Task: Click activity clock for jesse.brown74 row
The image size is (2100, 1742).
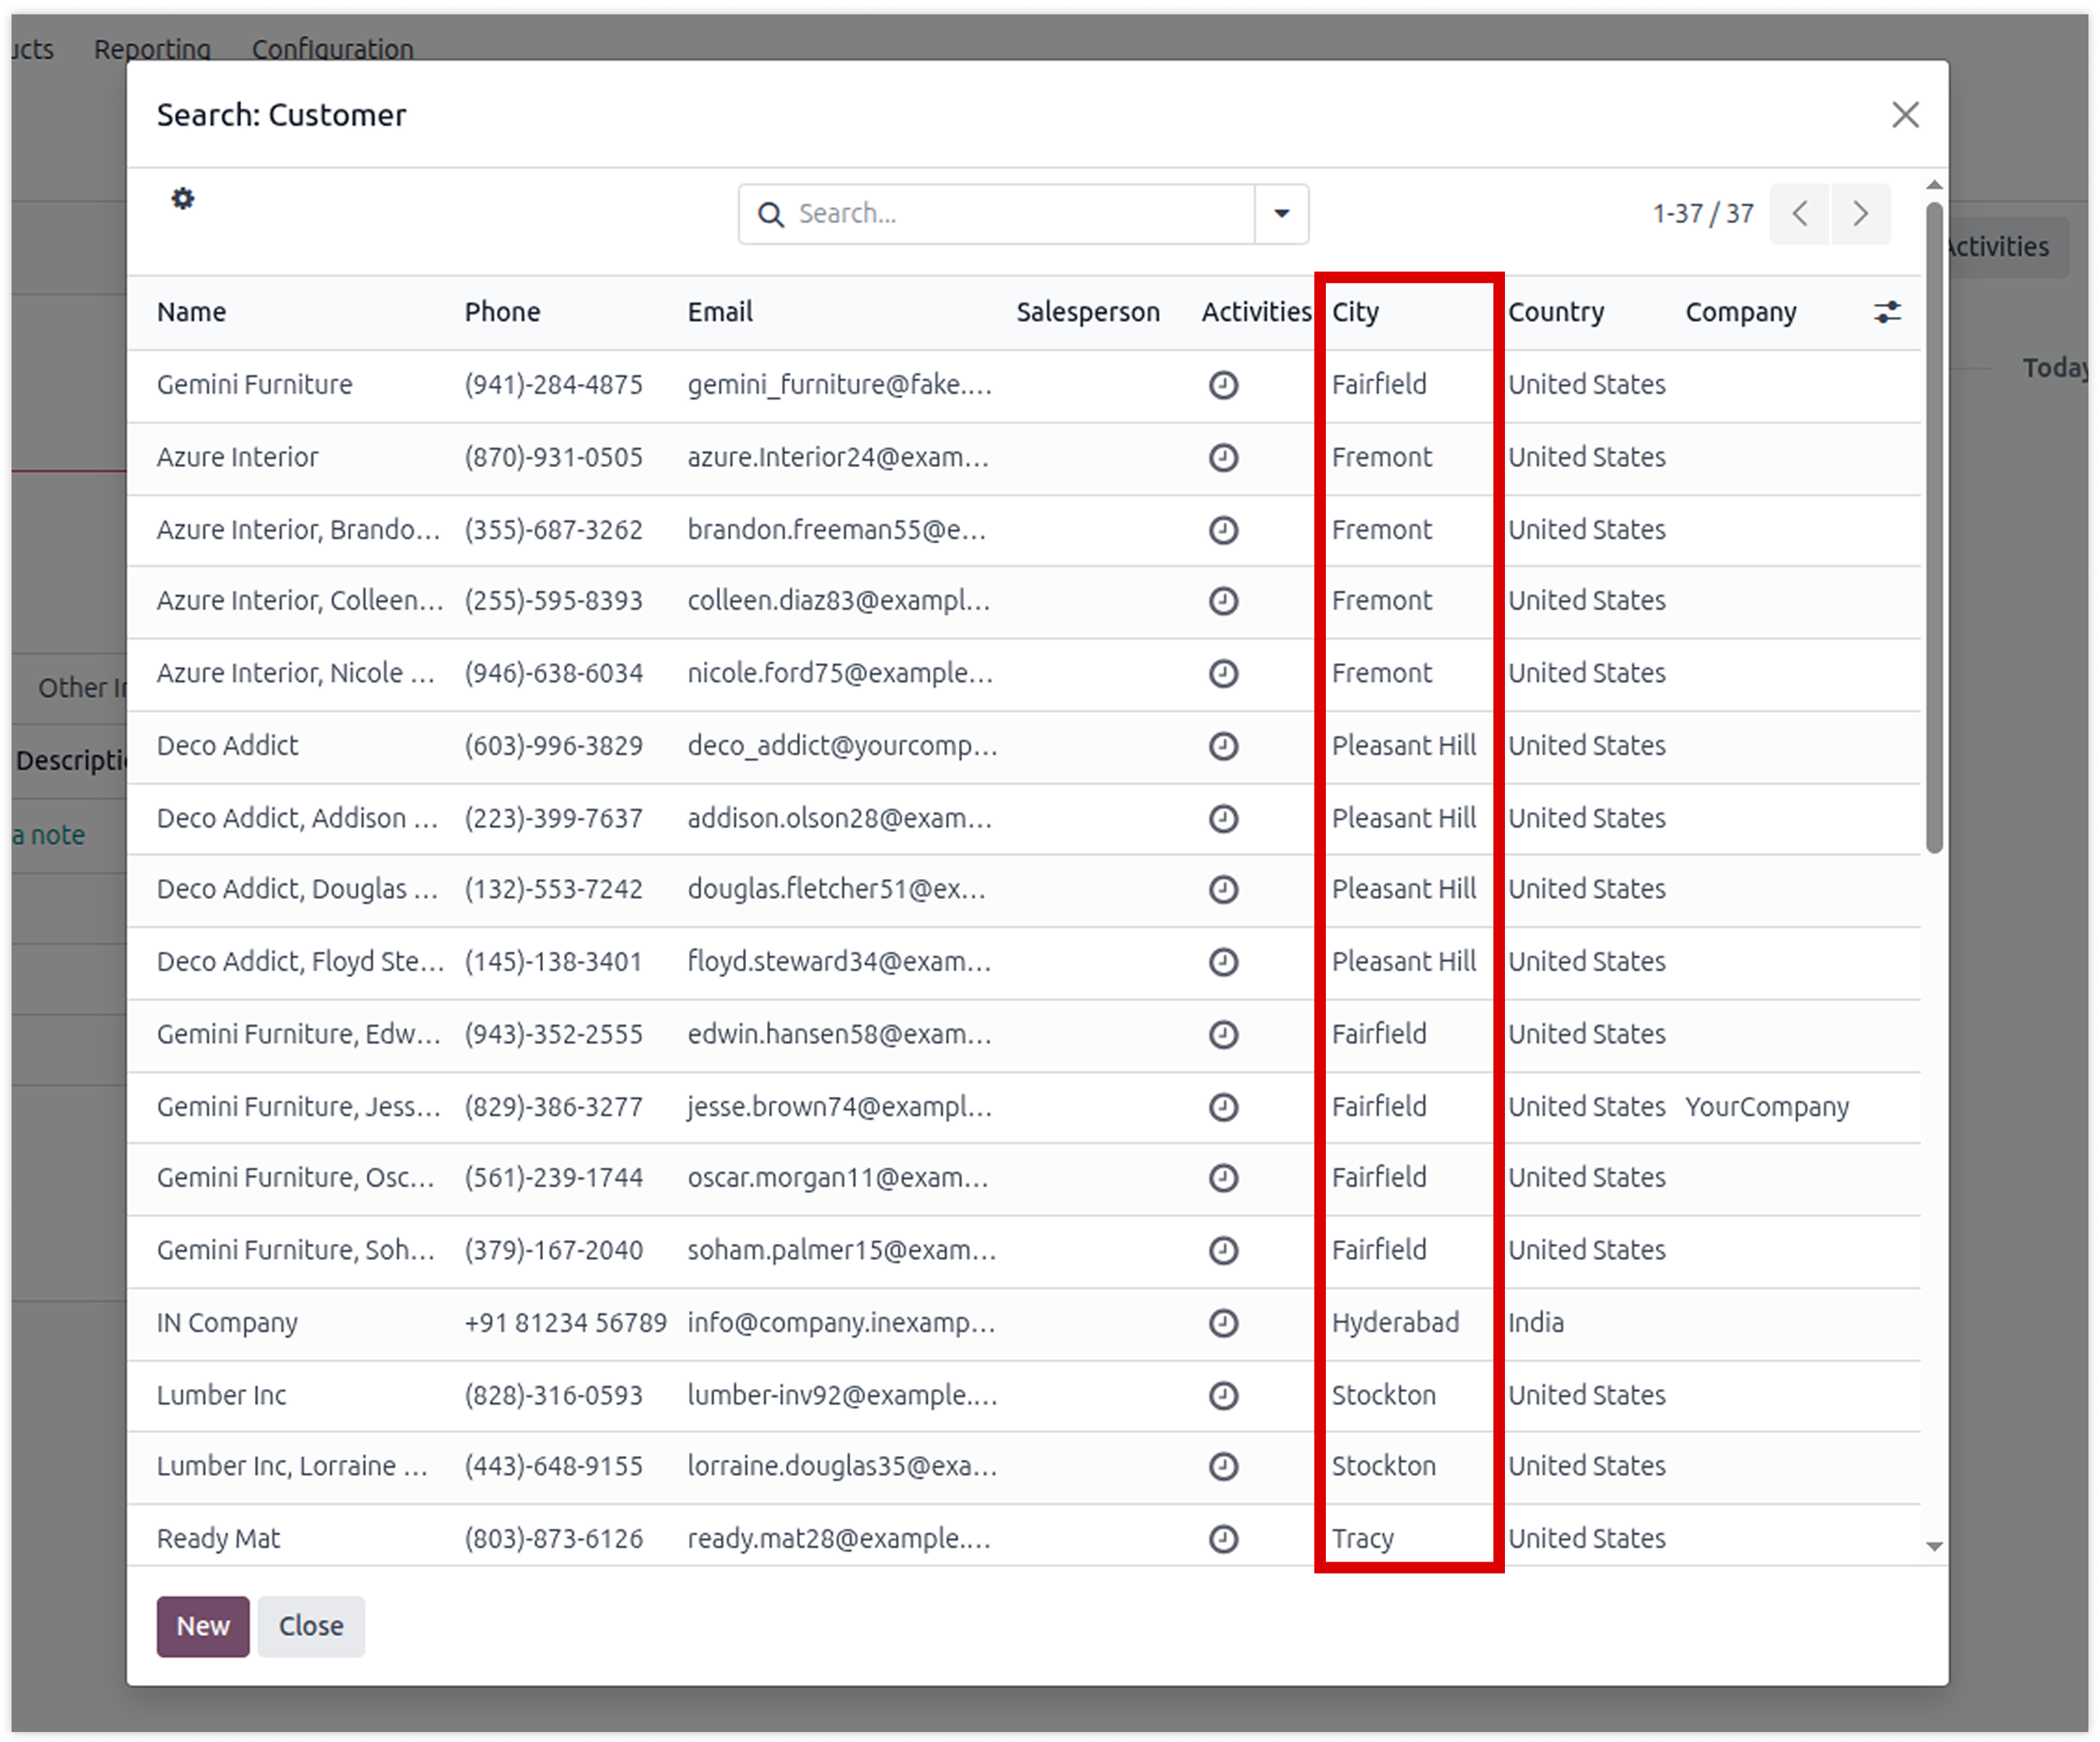Action: tap(1223, 1108)
